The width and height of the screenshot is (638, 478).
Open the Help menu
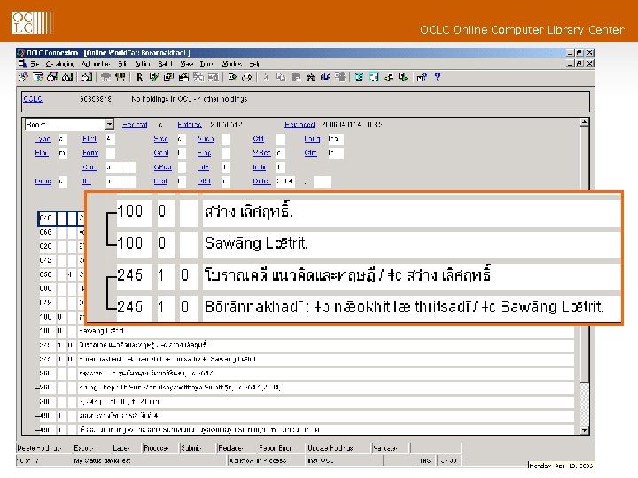[255, 64]
